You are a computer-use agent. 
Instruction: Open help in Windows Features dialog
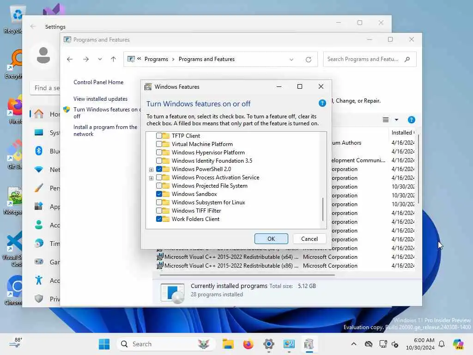pyautogui.click(x=322, y=103)
